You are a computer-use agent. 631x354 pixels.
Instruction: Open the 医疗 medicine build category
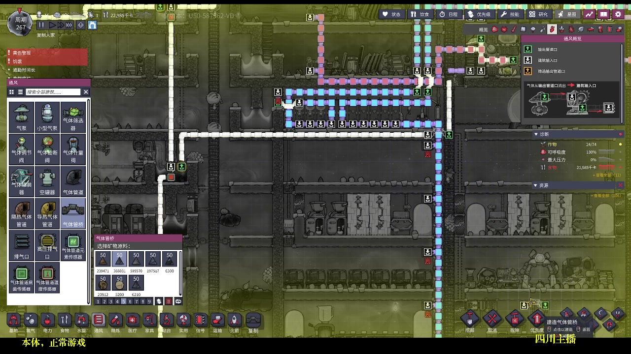[x=133, y=320]
